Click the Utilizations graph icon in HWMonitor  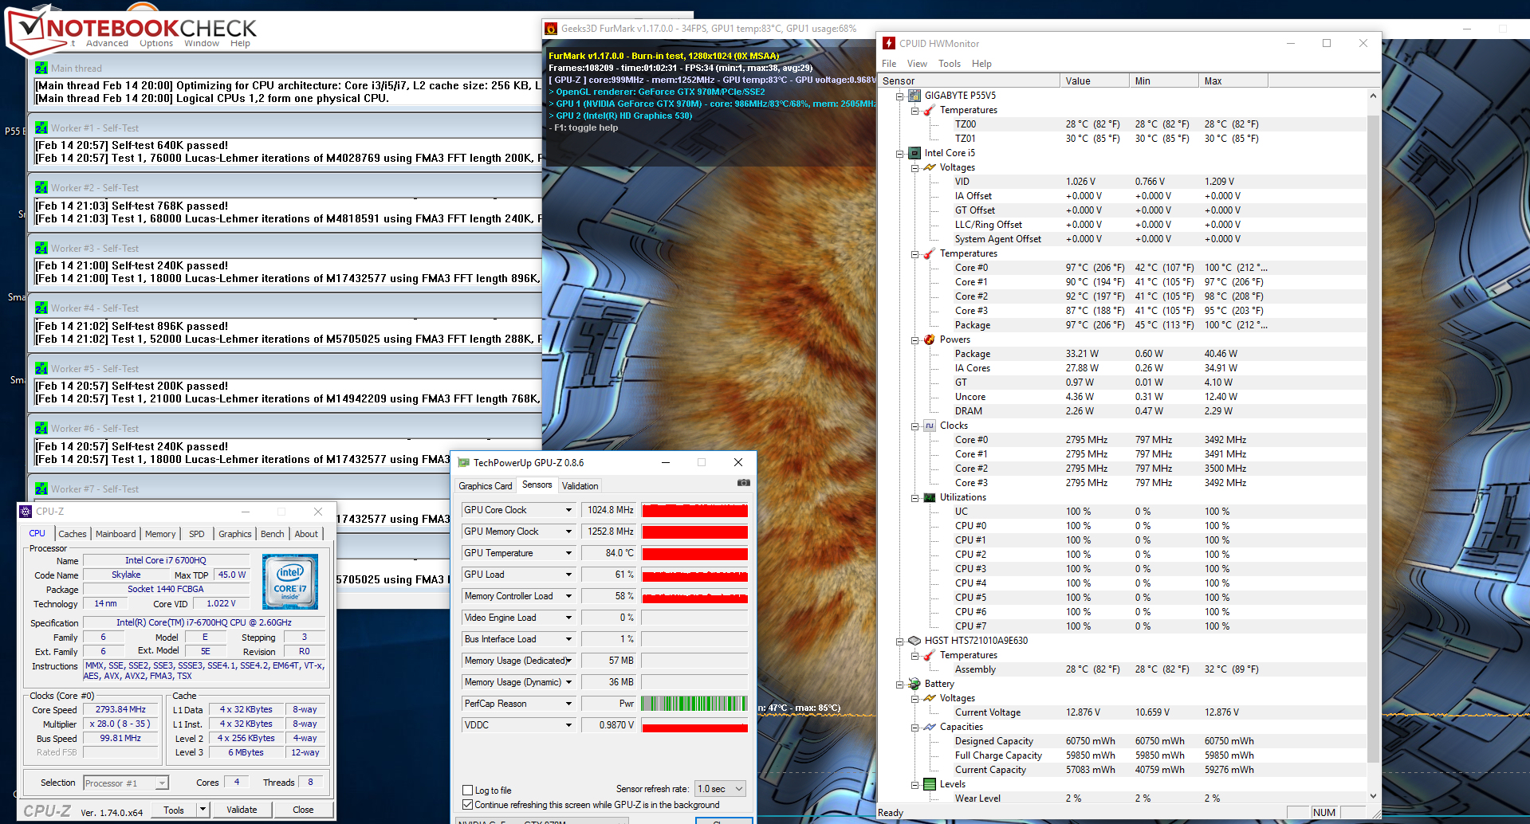pos(930,497)
